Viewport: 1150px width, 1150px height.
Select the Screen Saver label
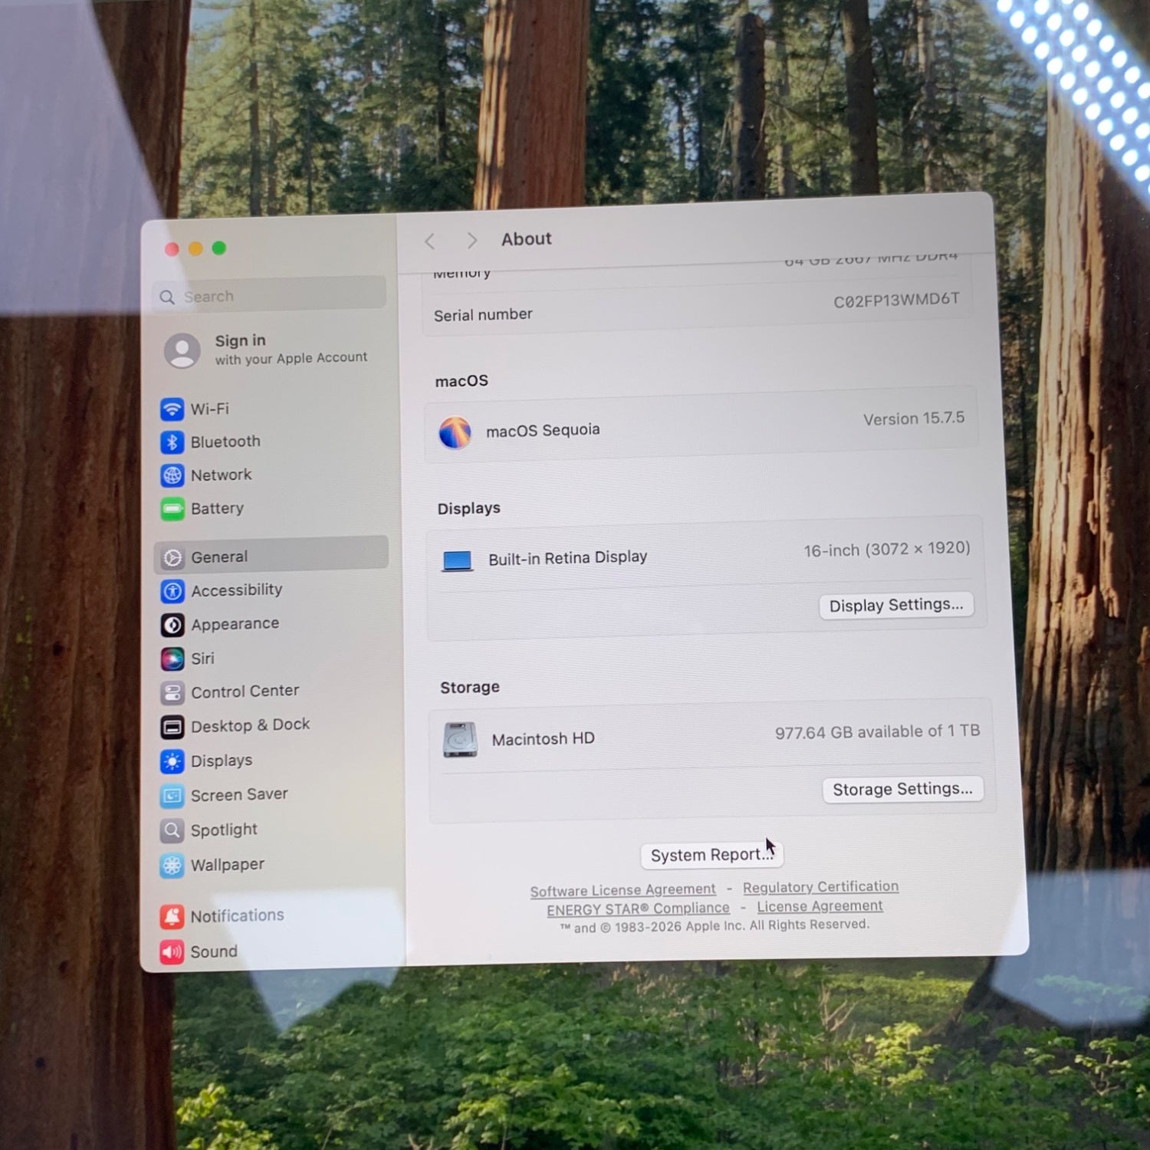coord(239,795)
